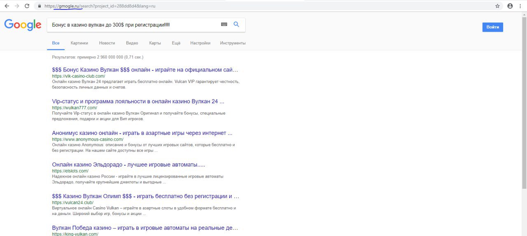Click snippet 'Онлайн казино Anonymous: описание и бонусы'
The height and width of the screenshot is (236, 527).
click(143, 148)
